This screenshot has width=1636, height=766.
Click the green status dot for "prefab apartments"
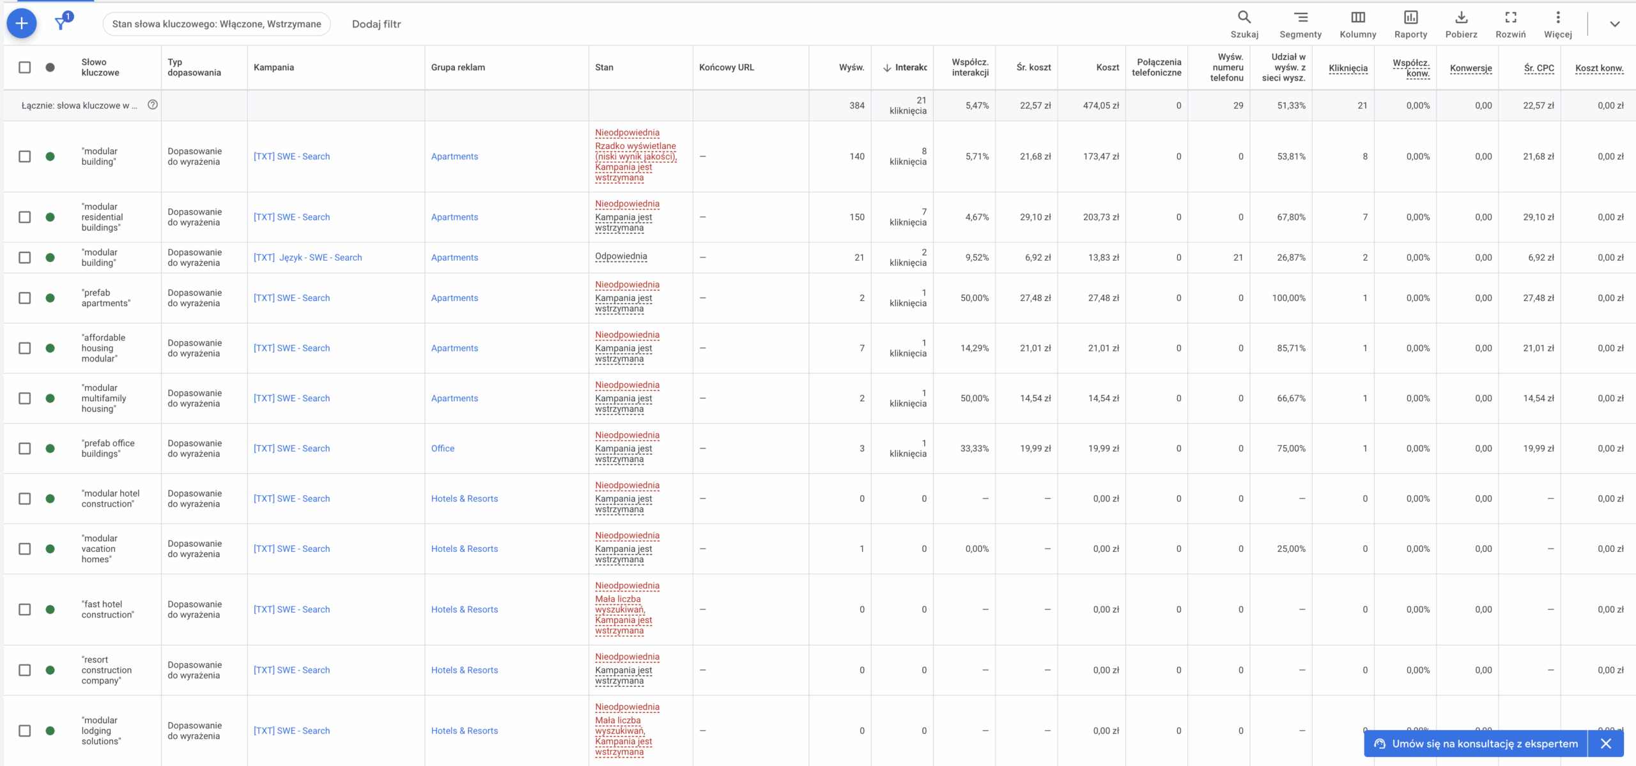pos(50,298)
